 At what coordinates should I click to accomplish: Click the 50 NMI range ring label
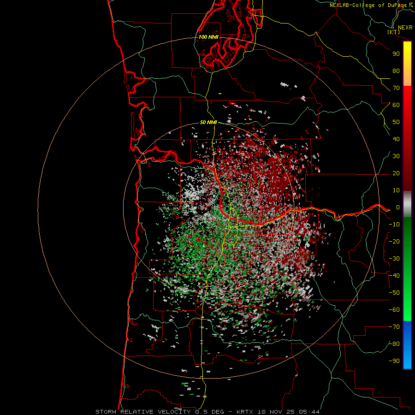pyautogui.click(x=208, y=122)
